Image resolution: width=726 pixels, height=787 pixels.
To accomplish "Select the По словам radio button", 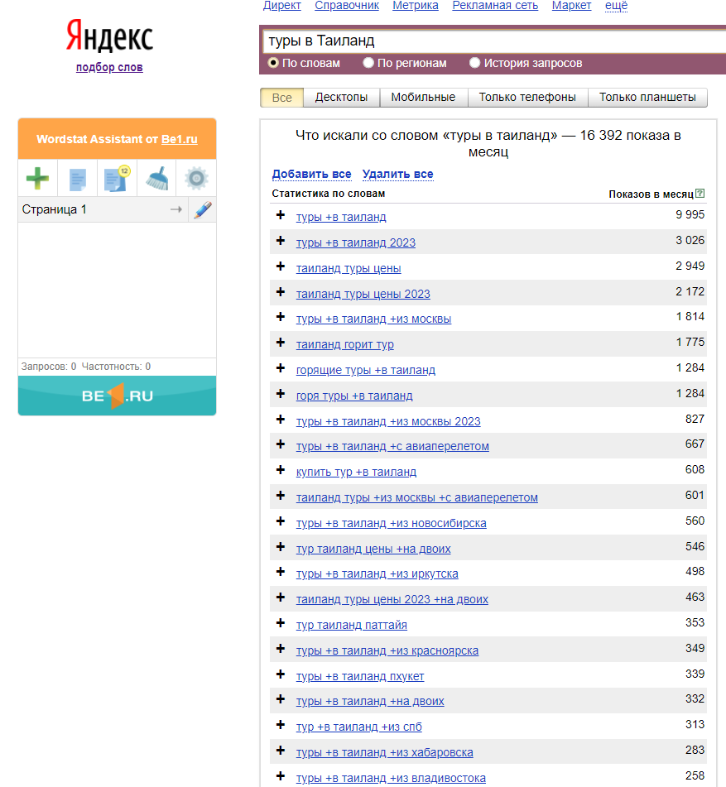I will pos(273,63).
